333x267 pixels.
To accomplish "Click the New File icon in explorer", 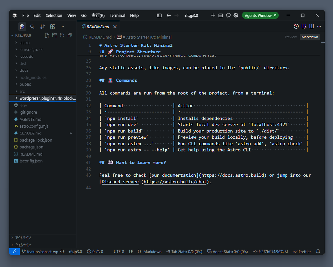I will pyautogui.click(x=47, y=35).
